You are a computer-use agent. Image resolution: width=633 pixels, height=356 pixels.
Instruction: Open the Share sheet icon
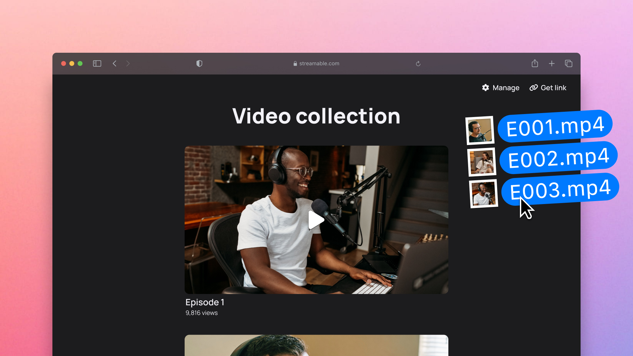coord(535,63)
